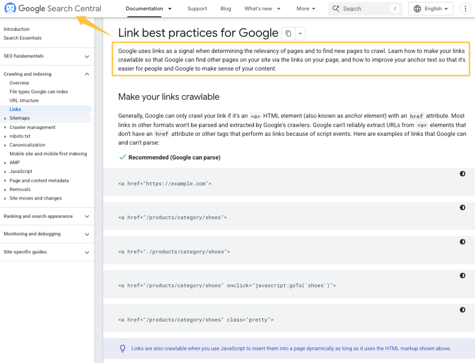Open the More dropdown menu

tap(306, 9)
